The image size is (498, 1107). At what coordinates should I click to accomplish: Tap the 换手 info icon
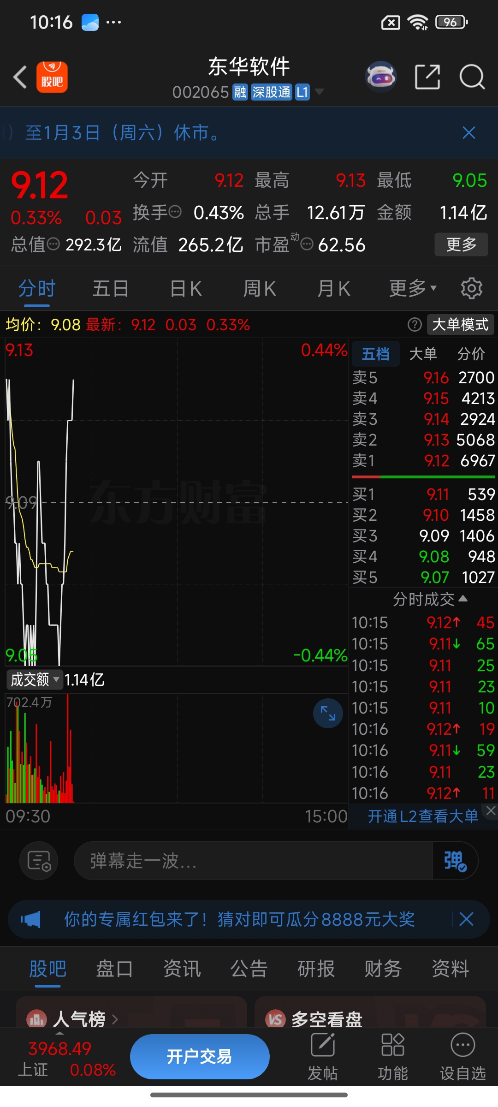pyautogui.click(x=175, y=212)
